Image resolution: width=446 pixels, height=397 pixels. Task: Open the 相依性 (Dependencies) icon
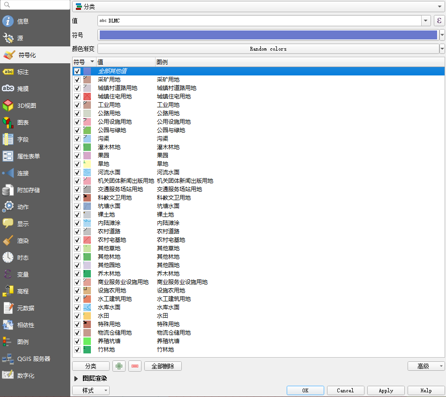(x=8, y=325)
